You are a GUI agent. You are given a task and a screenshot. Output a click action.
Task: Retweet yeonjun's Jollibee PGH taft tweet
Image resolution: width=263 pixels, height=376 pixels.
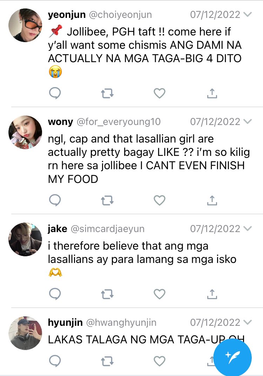pyautogui.click(x=107, y=93)
